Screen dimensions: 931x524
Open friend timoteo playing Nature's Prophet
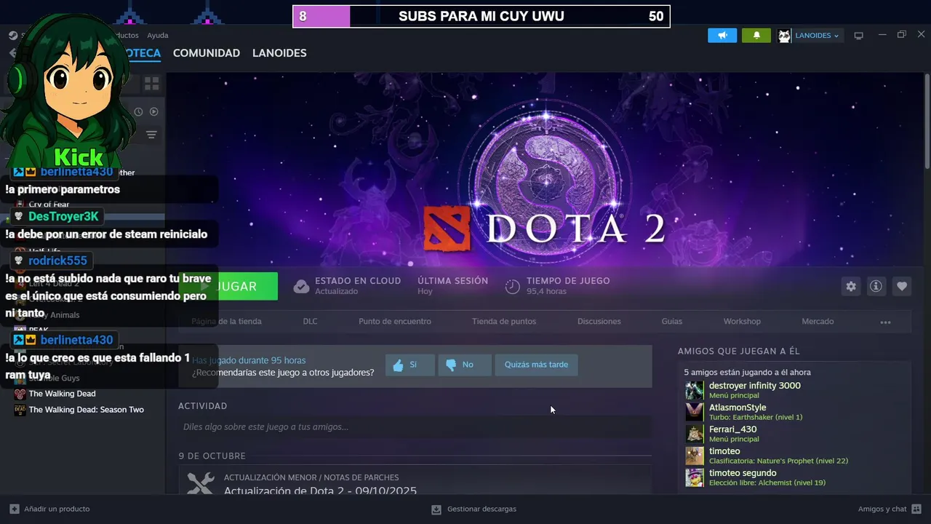pyautogui.click(x=724, y=451)
